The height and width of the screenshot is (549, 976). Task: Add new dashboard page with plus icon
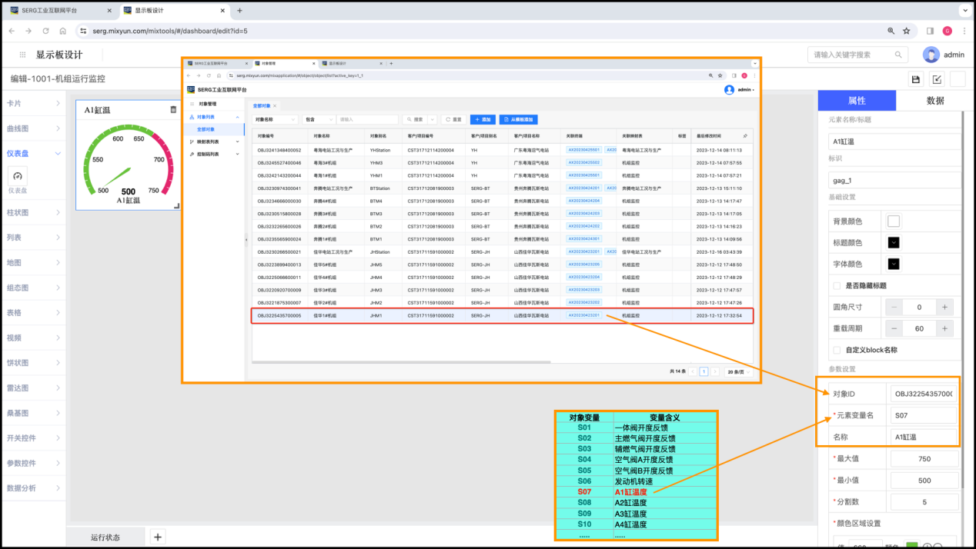pyautogui.click(x=157, y=537)
